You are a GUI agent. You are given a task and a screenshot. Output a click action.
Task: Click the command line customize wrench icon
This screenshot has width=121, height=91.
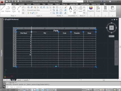coord(4,87)
